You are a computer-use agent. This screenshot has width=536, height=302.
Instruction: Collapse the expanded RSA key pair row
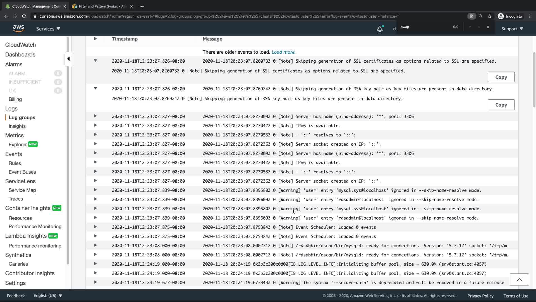tap(95, 88)
